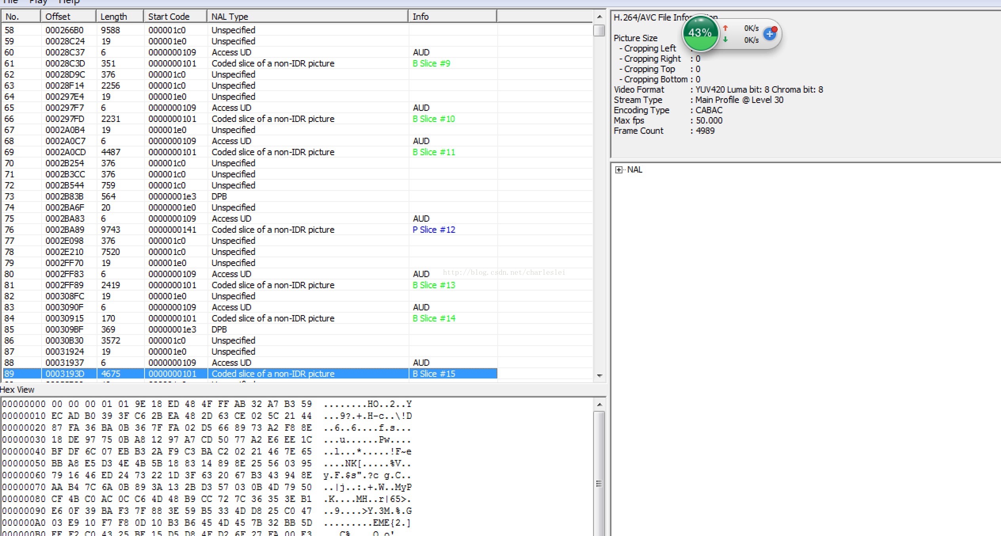Click the Cropping Bottom entry
Viewport: 1001px width, 536px height.
pos(659,79)
